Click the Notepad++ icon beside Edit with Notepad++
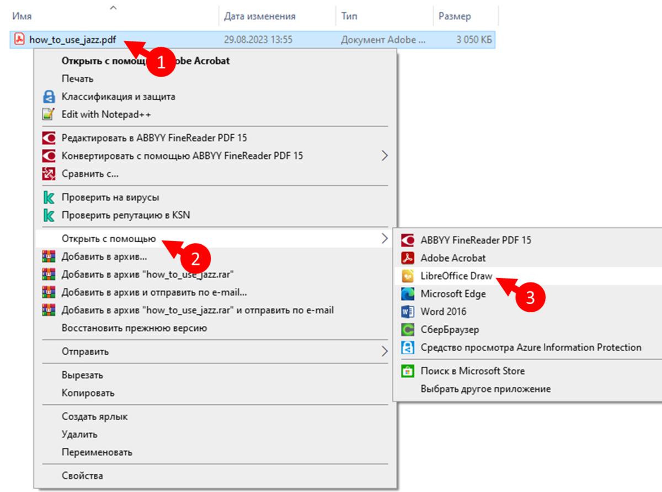Screen dimensions: 662x492 pyautogui.click(x=49, y=115)
